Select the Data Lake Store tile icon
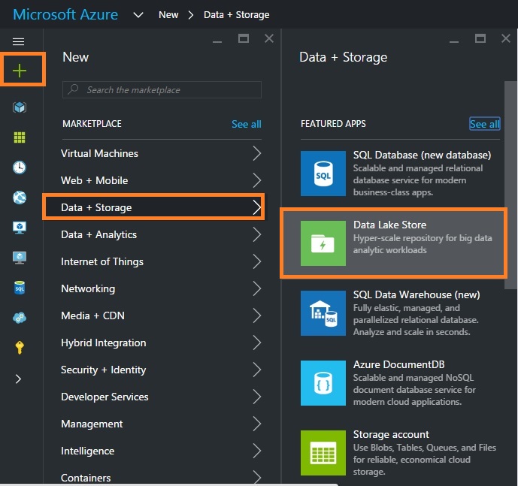Image resolution: width=518 pixels, height=486 pixels. [x=323, y=244]
